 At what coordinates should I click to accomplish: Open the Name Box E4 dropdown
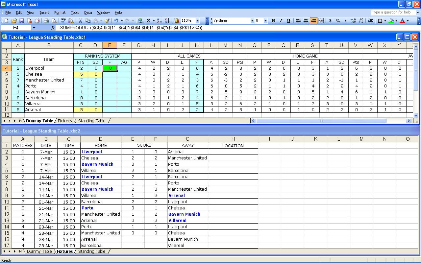point(34,28)
